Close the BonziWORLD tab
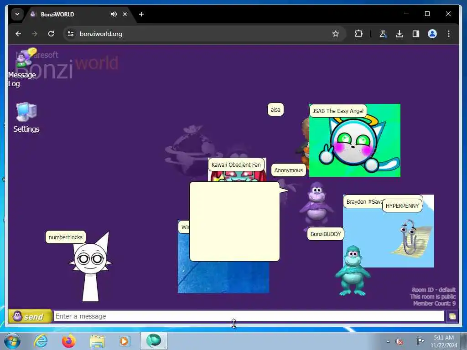Screen dimensions: 467x350 coord(125,14)
